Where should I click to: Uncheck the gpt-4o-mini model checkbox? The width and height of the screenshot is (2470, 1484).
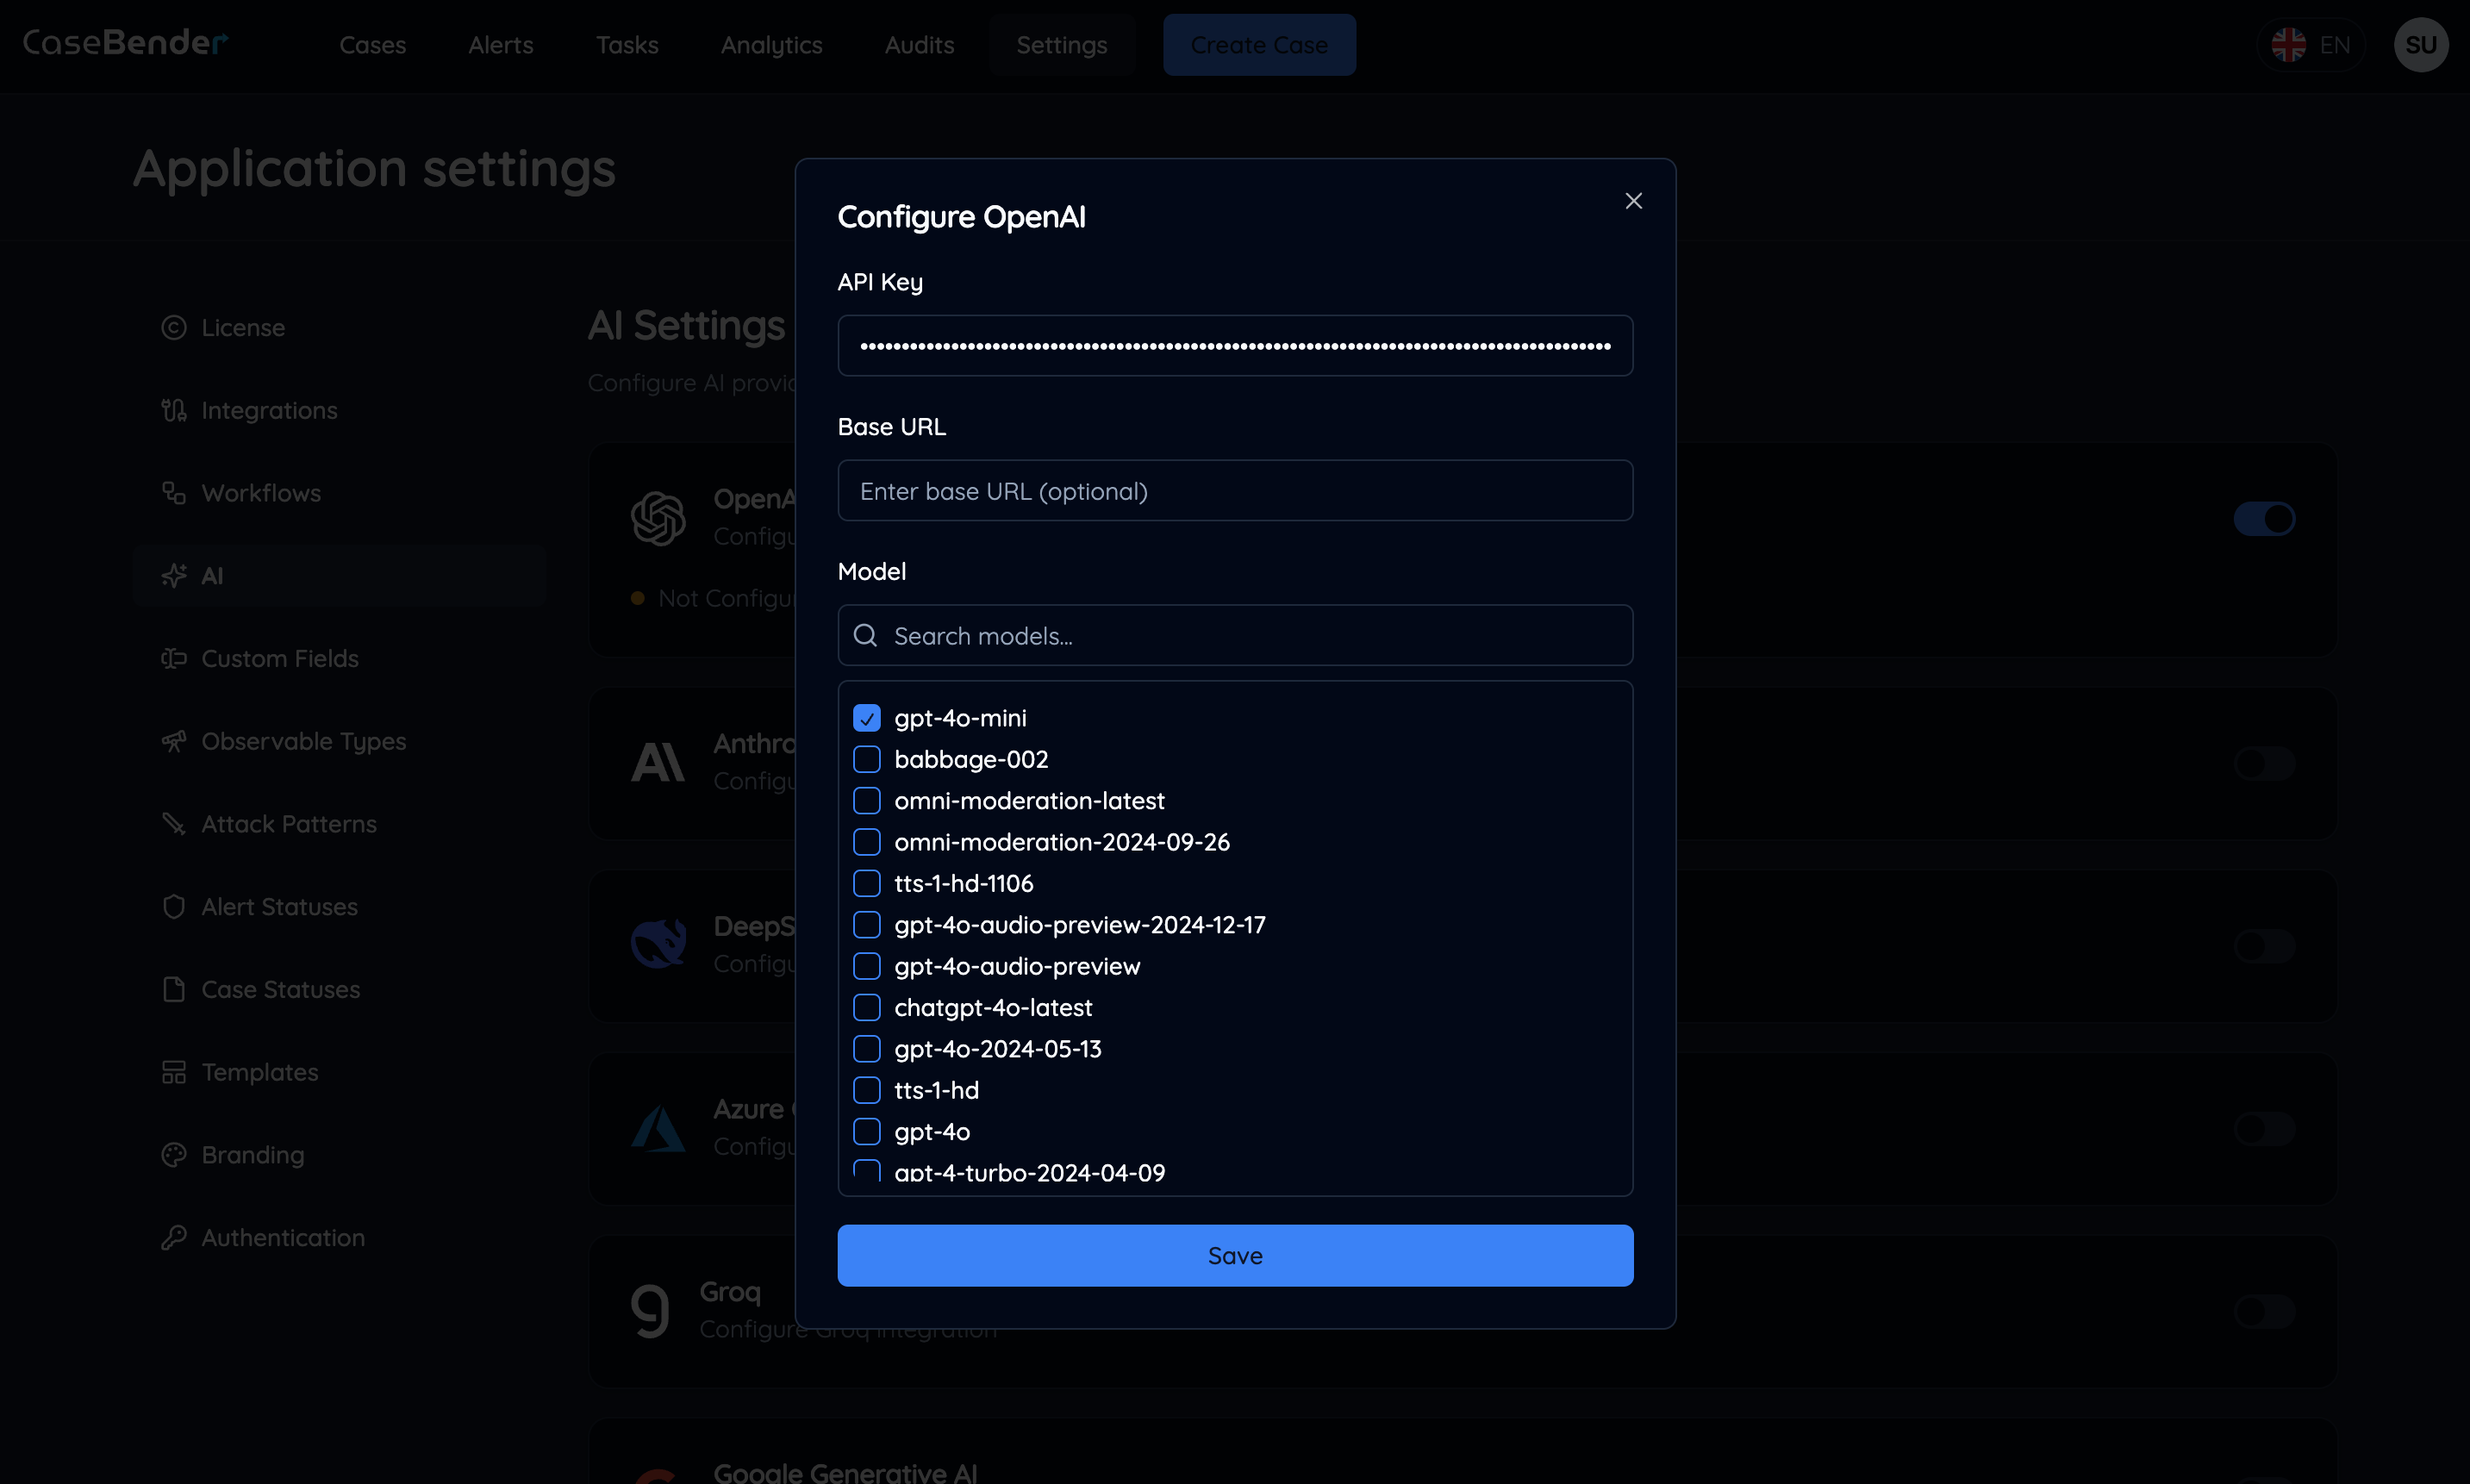866,718
